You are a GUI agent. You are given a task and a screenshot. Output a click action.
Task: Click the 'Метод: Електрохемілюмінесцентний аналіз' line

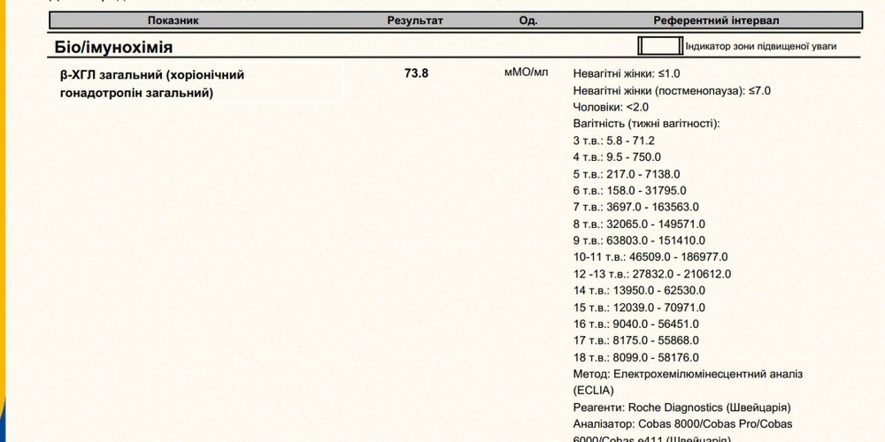[x=688, y=374]
